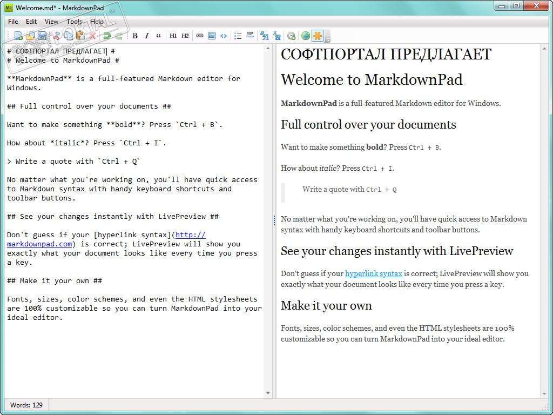Image resolution: width=553 pixels, height=415 pixels.
Task: Click the 'See your changes instantly with LivePreview' preview heading
Action: point(397,251)
